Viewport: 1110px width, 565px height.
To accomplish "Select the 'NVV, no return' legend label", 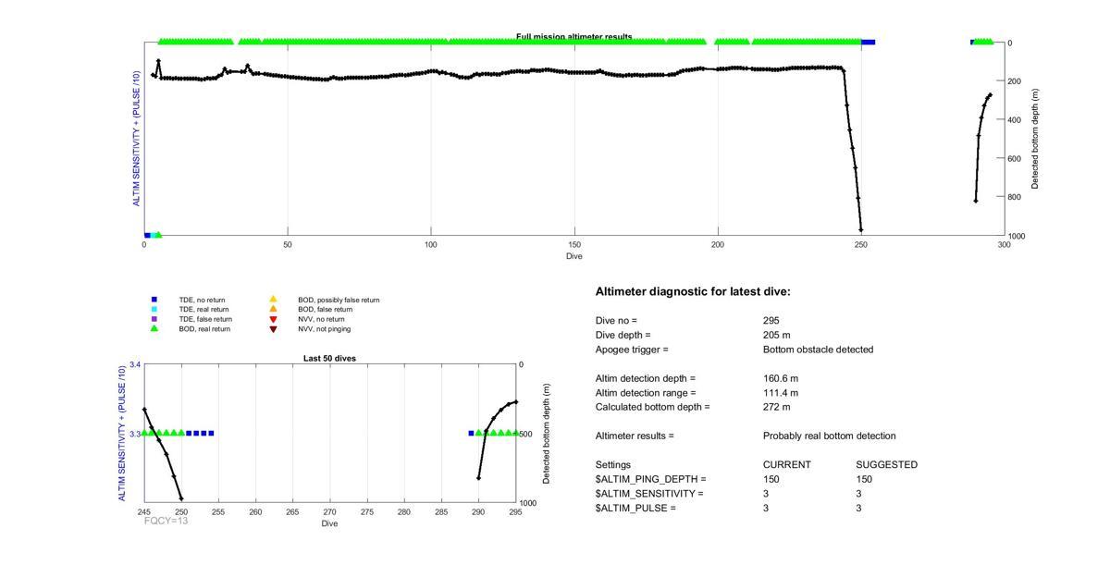I will [x=321, y=319].
